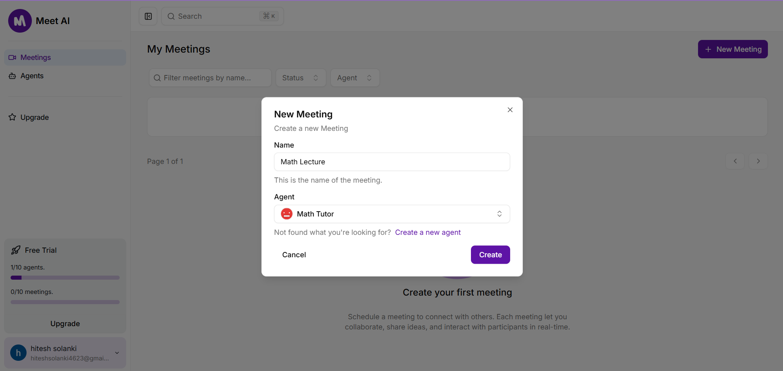Open the Meetings sidebar section

[65, 57]
